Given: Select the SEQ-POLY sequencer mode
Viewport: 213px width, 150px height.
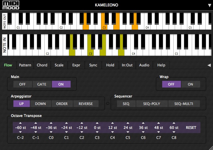Looking at the screenshot, I should click(152, 104).
